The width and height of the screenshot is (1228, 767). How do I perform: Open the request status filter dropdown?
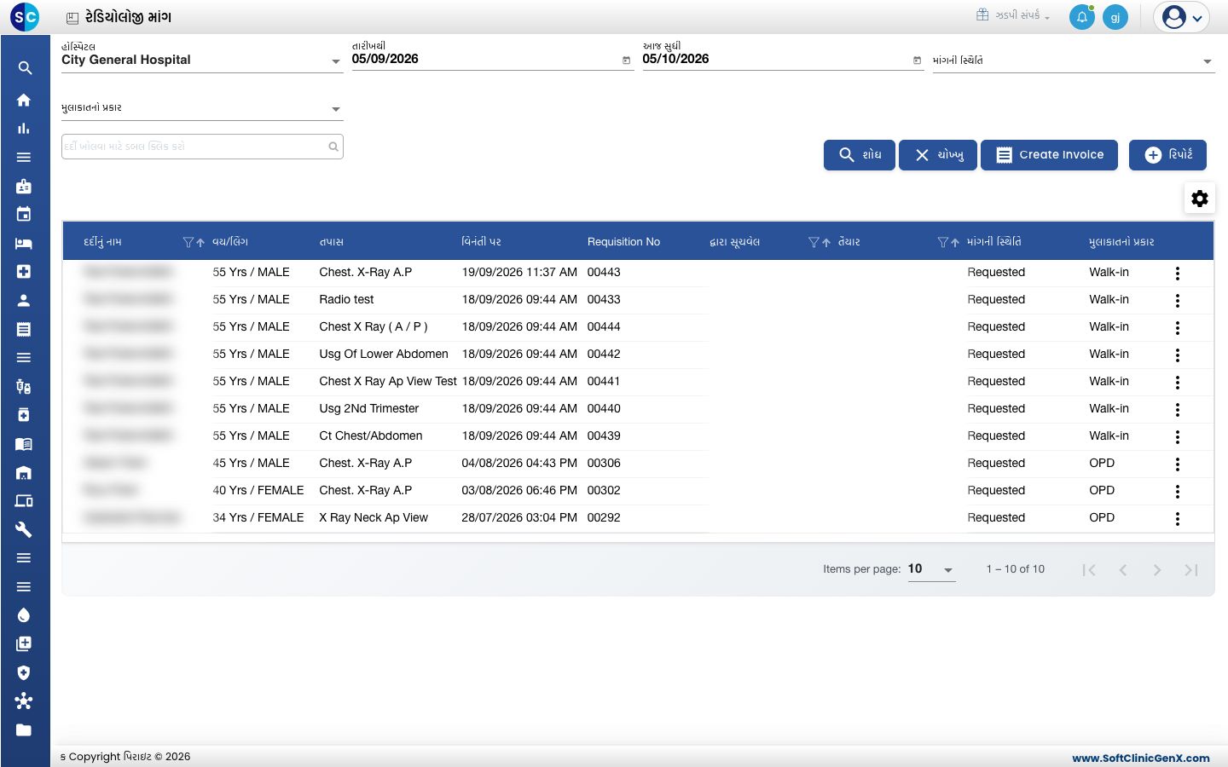1074,61
